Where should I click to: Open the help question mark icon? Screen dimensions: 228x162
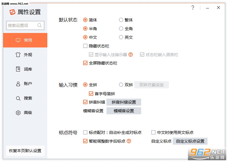coord(193,8)
